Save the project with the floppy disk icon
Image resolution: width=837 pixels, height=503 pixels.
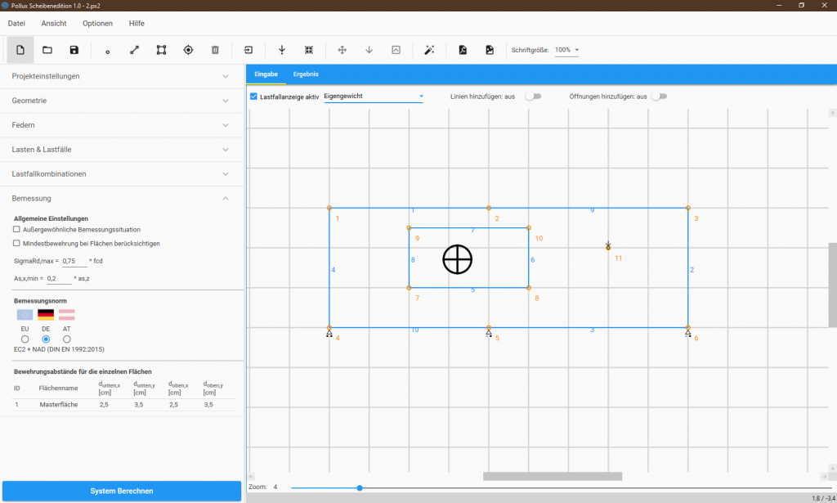click(74, 50)
